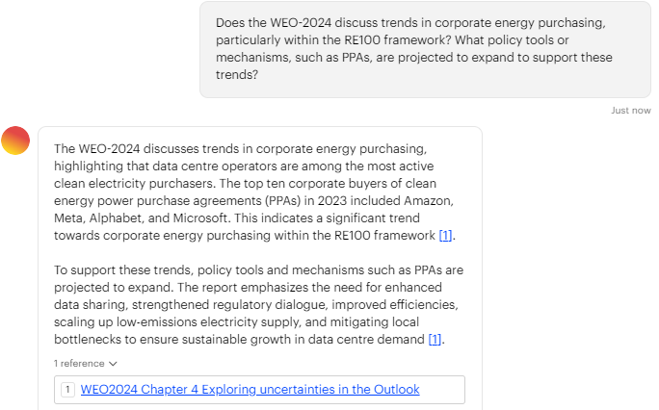Click the blank area right of the reference link
The width and height of the screenshot is (659, 410).
click(x=441, y=390)
